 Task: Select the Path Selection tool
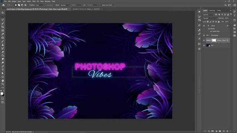(3, 73)
